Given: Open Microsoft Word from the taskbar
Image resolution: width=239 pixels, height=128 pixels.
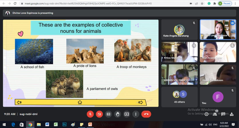Looking at the screenshot, I should (47, 125).
